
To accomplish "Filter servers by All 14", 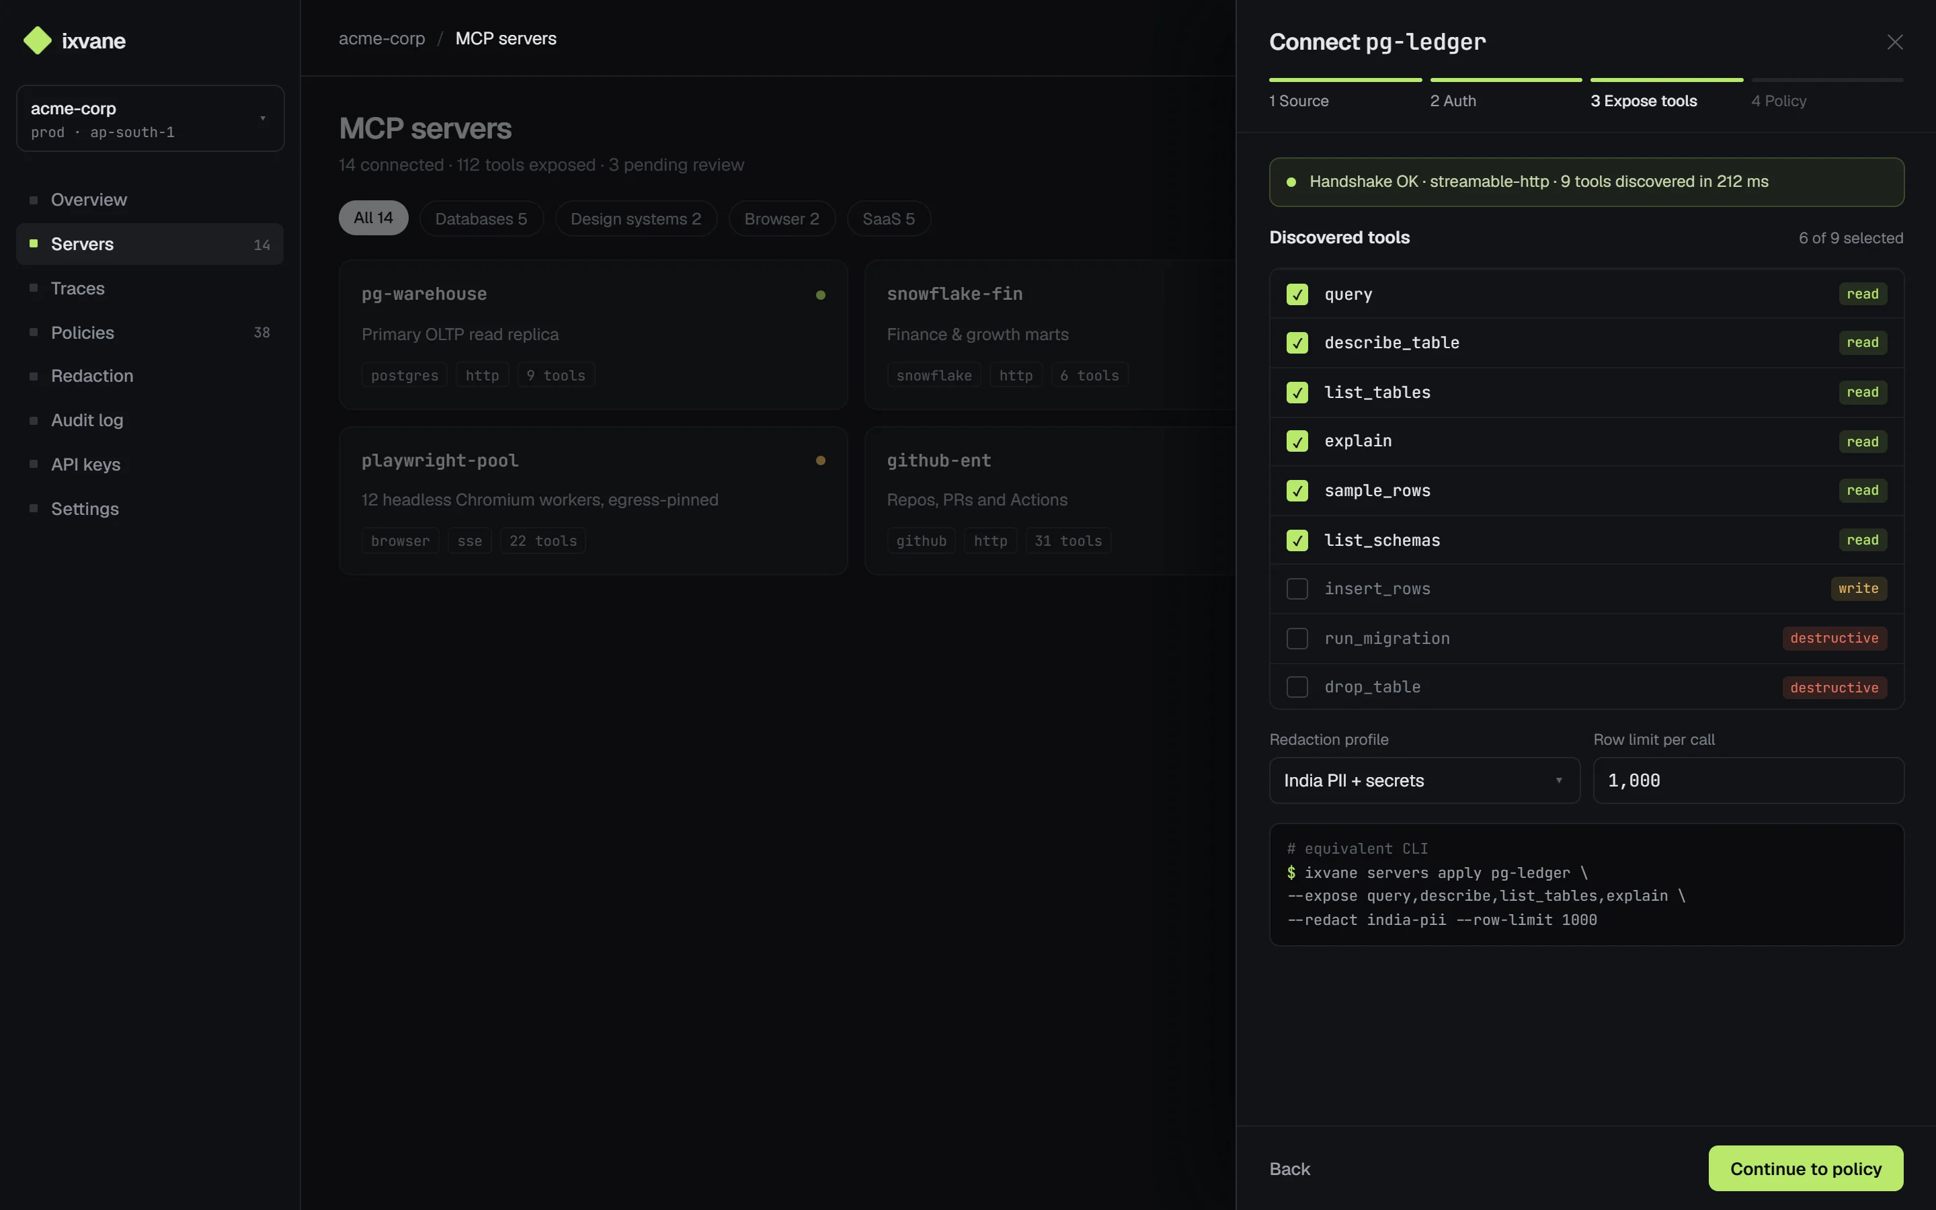I will pyautogui.click(x=374, y=218).
